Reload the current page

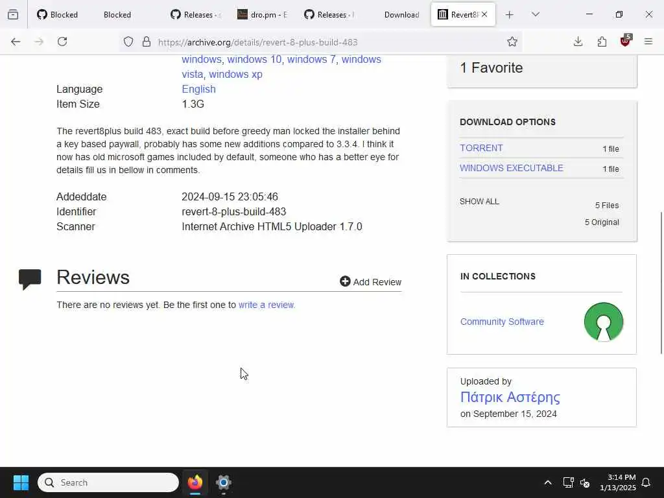tap(62, 41)
